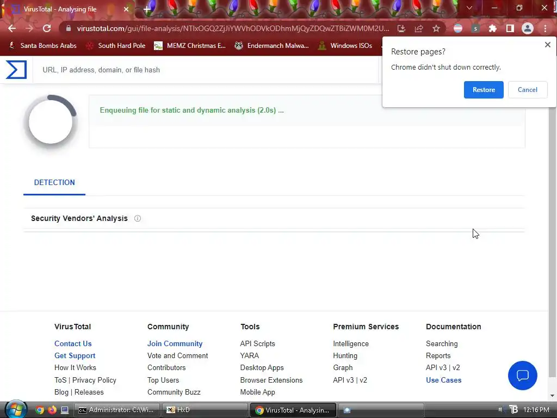Open the MEMZ Christmas bookmark

click(x=190, y=46)
